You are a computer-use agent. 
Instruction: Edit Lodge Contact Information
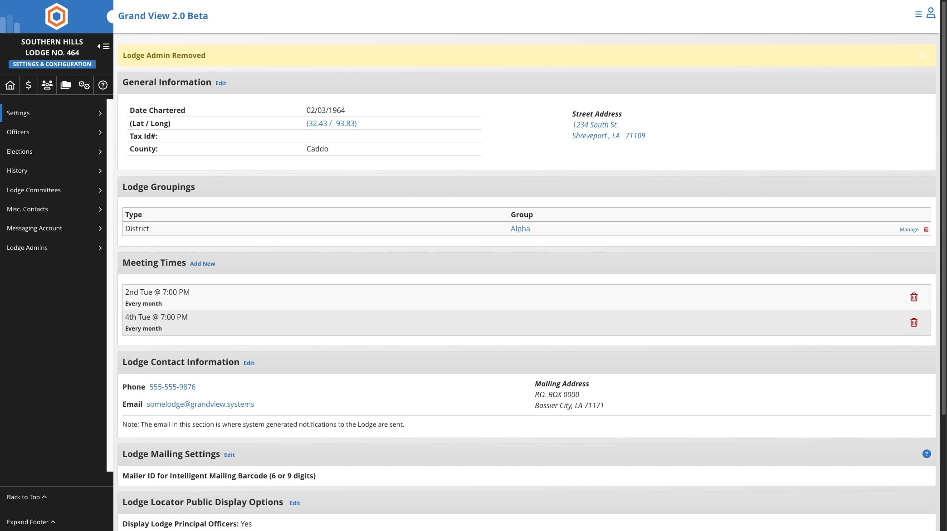pos(249,363)
